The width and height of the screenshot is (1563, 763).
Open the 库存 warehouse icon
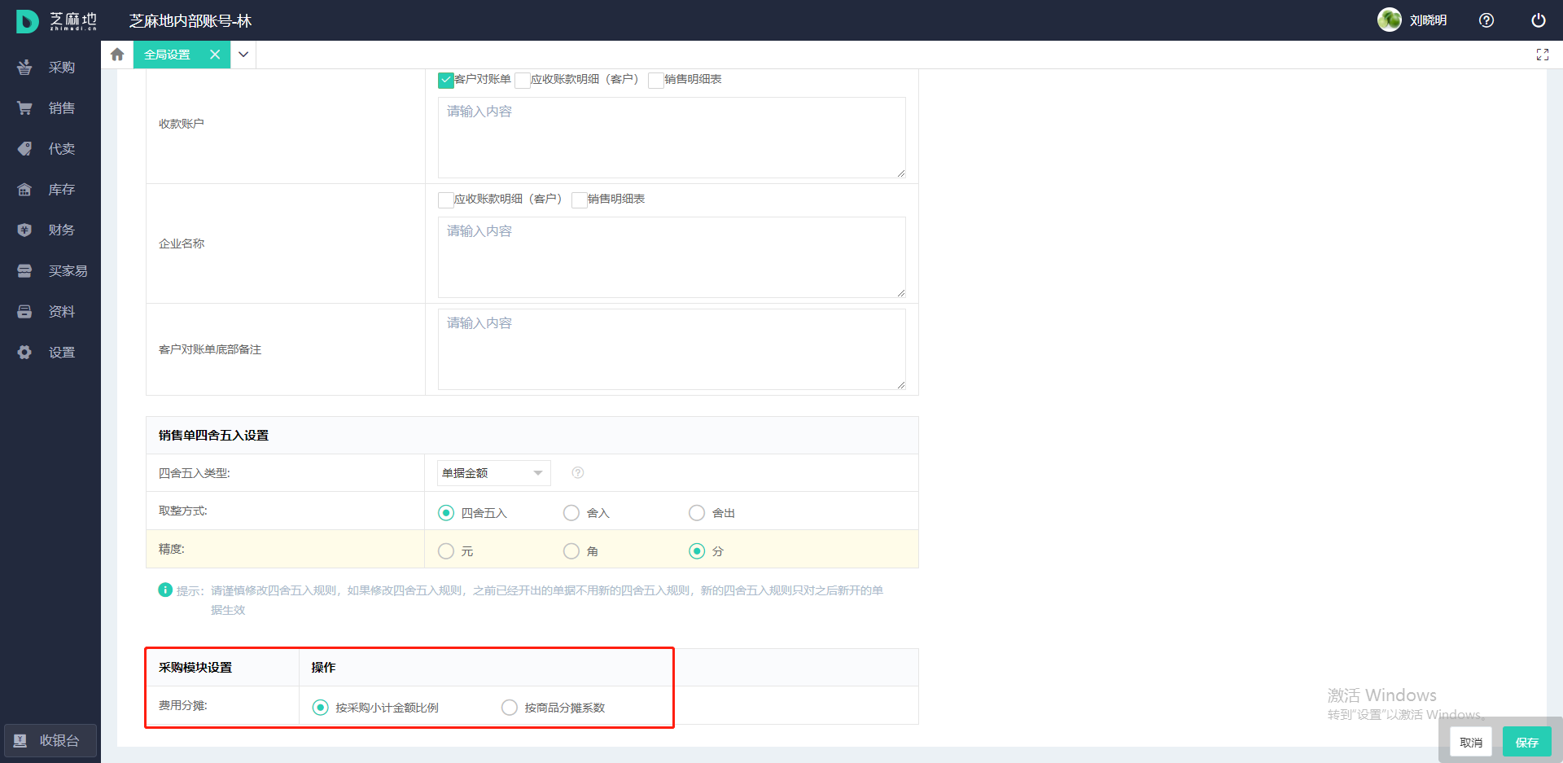(x=24, y=190)
